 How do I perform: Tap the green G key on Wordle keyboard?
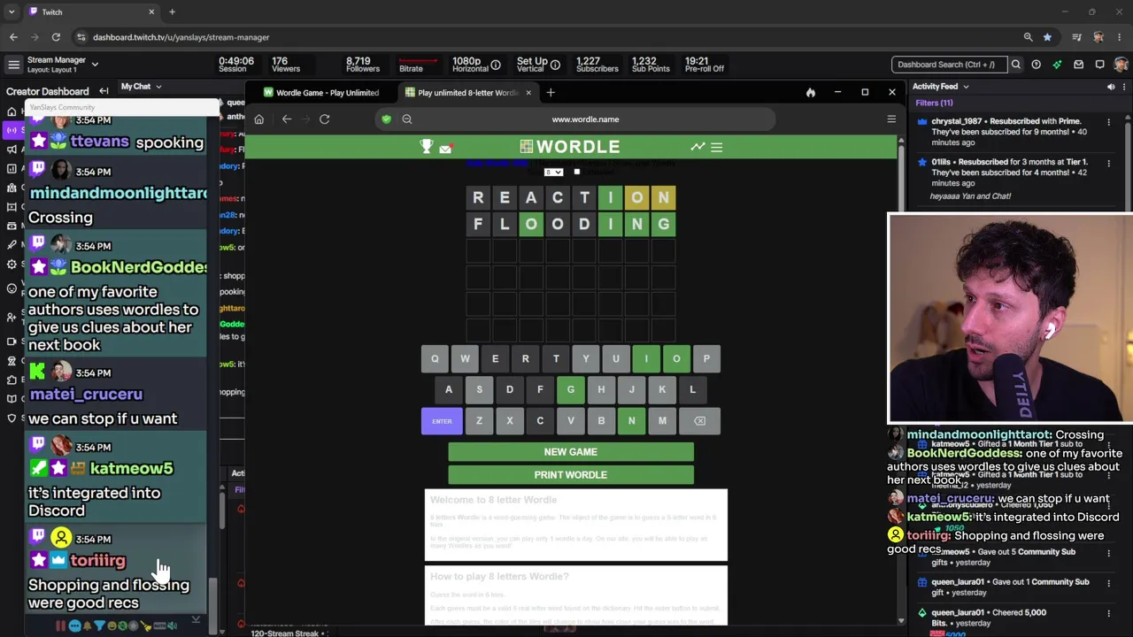point(571,389)
